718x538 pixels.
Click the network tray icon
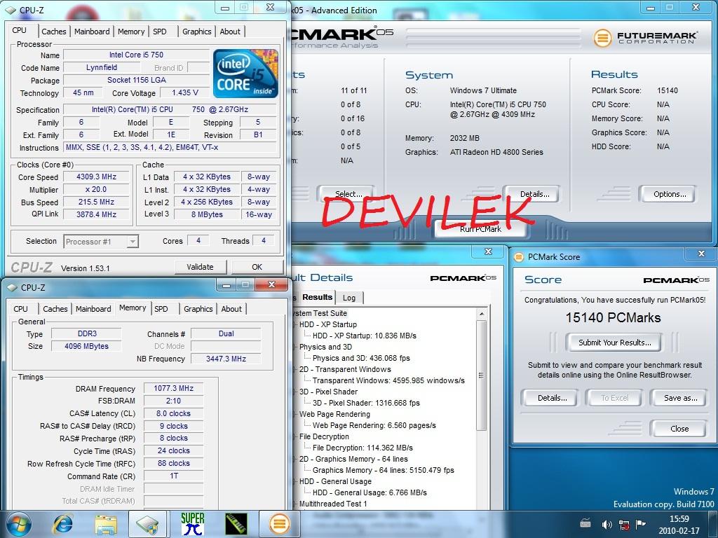[623, 524]
